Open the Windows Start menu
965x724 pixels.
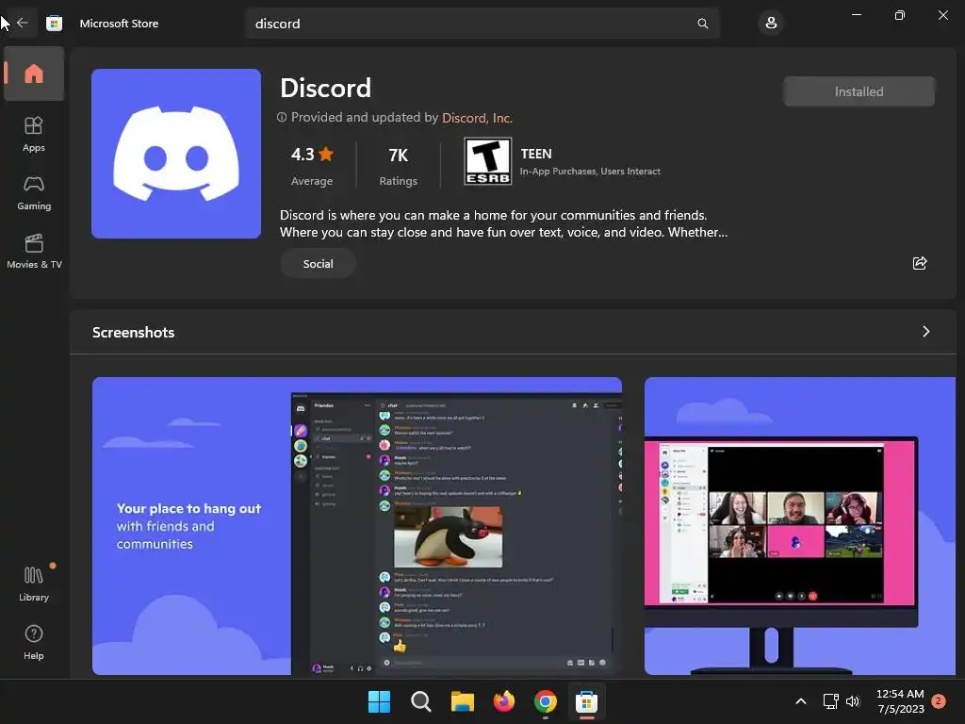tap(379, 701)
